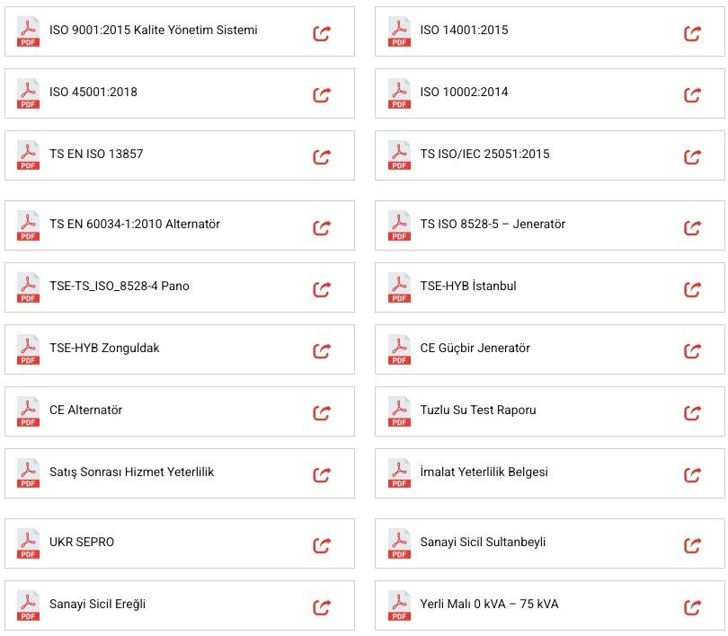Screen dimensions: 728x636
Task: Open the TSE-HYB İstanbul document link
Action: click(x=467, y=287)
